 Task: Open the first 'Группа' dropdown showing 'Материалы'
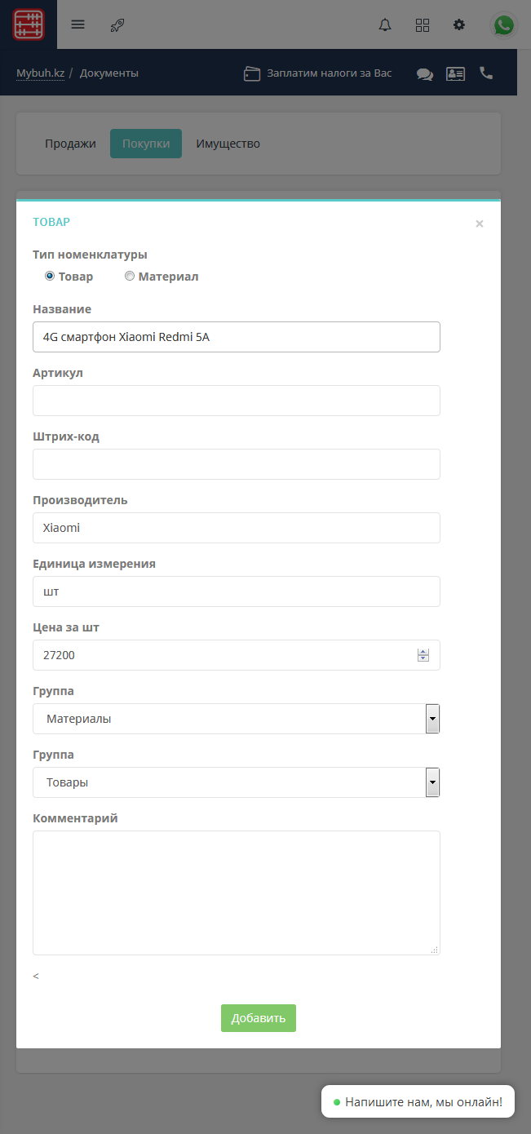[431, 719]
